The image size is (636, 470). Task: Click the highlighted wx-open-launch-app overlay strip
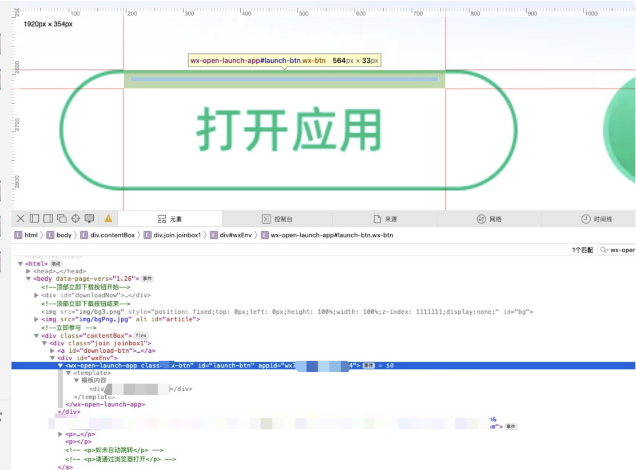click(x=284, y=79)
